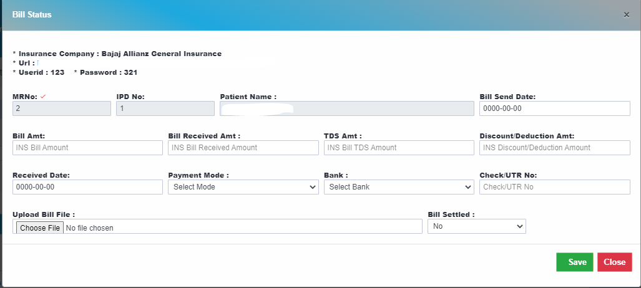Click the Check/UTR No input field

coord(555,186)
